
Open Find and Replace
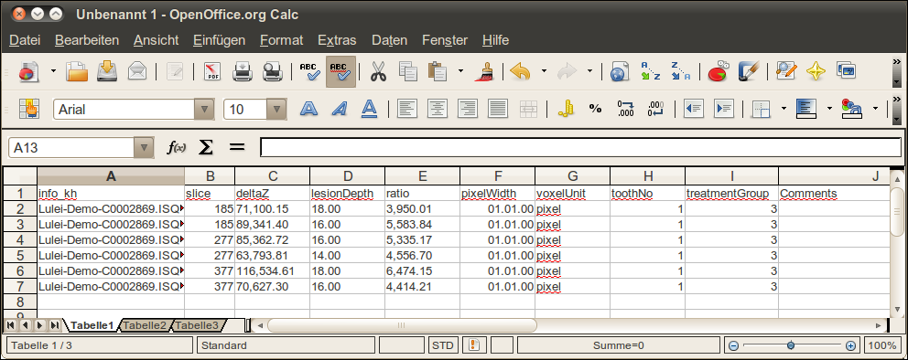(x=786, y=71)
